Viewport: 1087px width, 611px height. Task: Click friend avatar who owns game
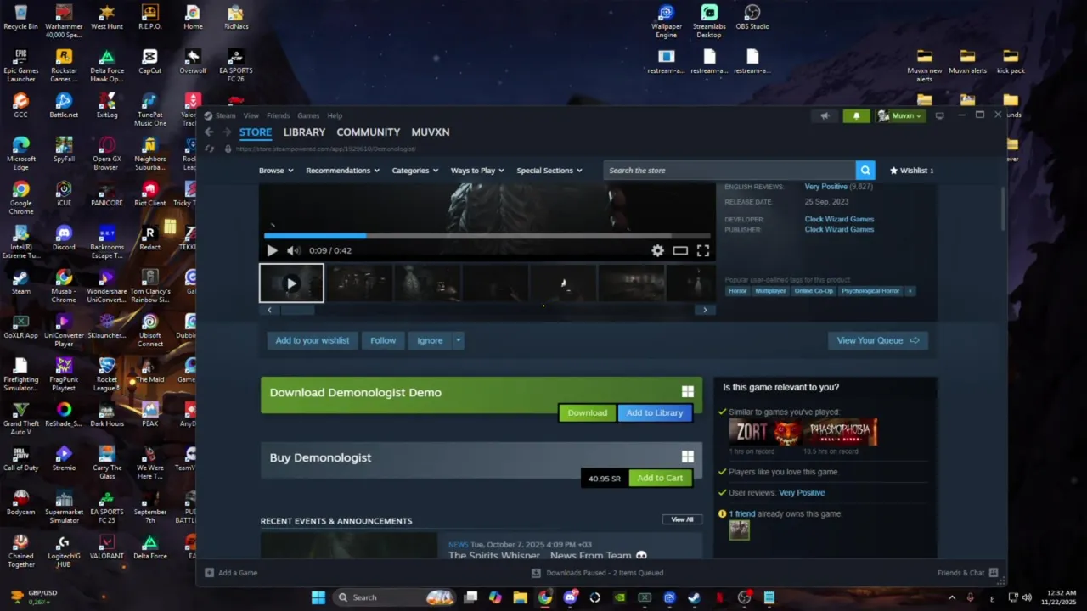coord(740,530)
